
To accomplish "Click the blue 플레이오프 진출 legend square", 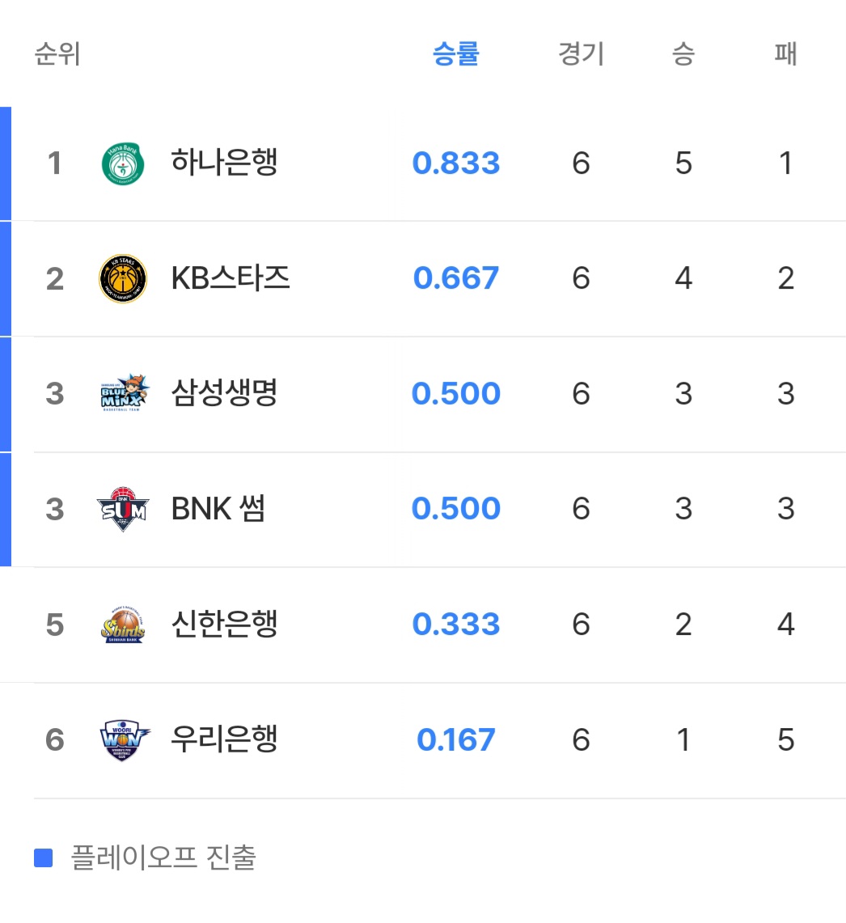I will (x=44, y=857).
